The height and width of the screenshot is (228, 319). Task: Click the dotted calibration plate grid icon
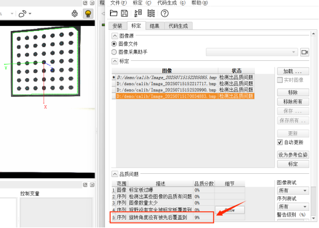(151, 13)
